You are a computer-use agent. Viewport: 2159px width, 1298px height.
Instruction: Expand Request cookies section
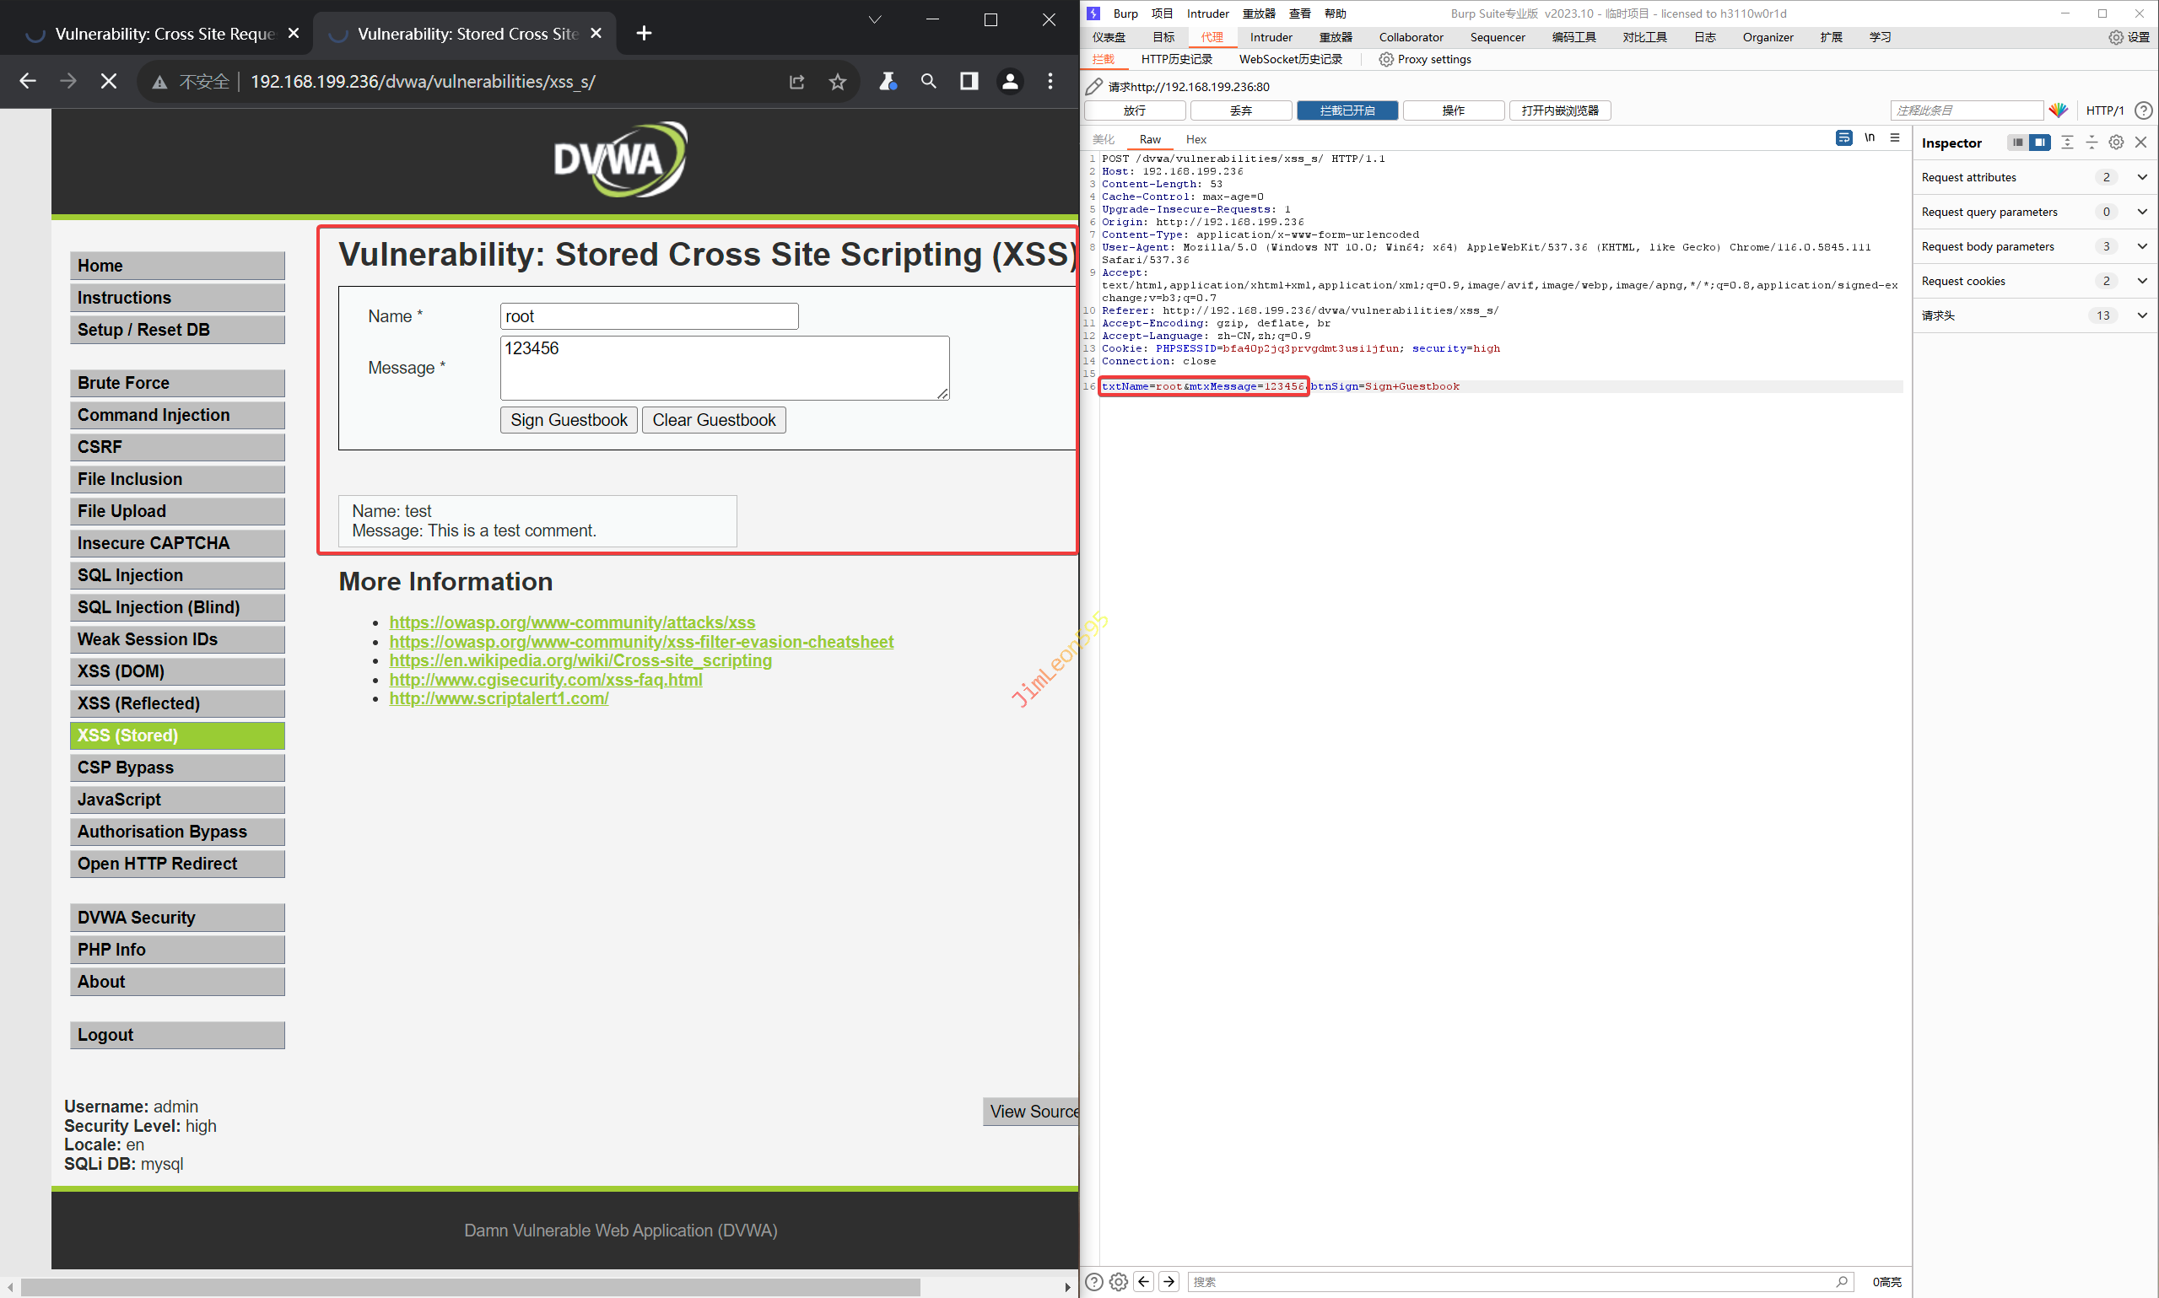click(2141, 281)
